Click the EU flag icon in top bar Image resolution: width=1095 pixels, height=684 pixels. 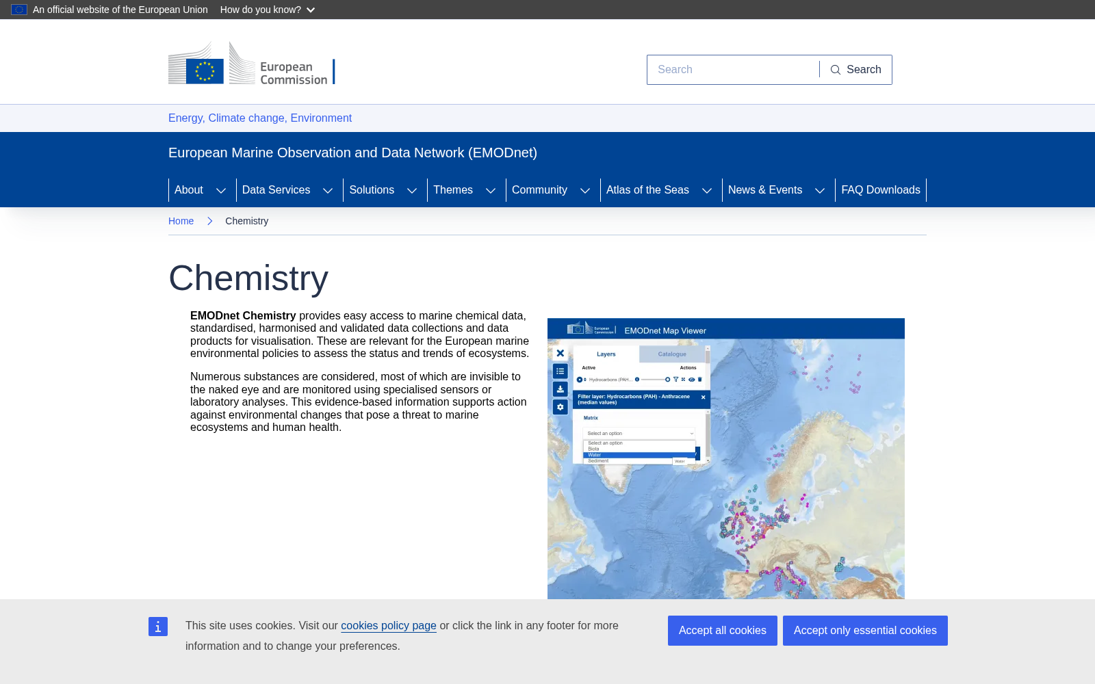[x=19, y=10]
